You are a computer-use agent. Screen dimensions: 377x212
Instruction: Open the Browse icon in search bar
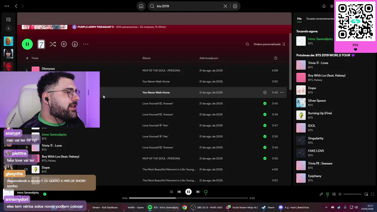[x=235, y=6]
